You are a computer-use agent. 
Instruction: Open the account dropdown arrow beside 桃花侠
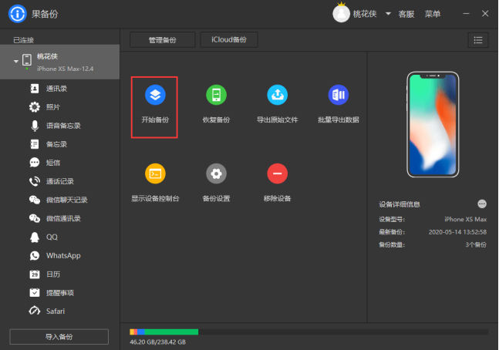tap(388, 14)
